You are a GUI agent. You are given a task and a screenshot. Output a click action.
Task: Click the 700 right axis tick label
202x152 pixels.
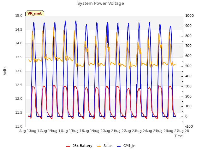[188, 46]
